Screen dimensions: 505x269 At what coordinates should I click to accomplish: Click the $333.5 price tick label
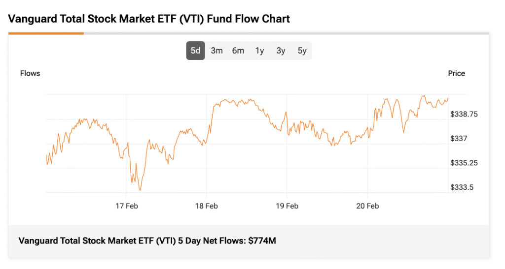[462, 187]
